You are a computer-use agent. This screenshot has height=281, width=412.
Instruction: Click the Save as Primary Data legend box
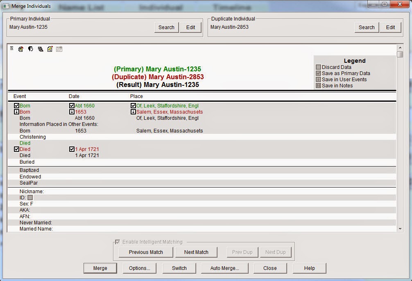[x=319, y=73]
